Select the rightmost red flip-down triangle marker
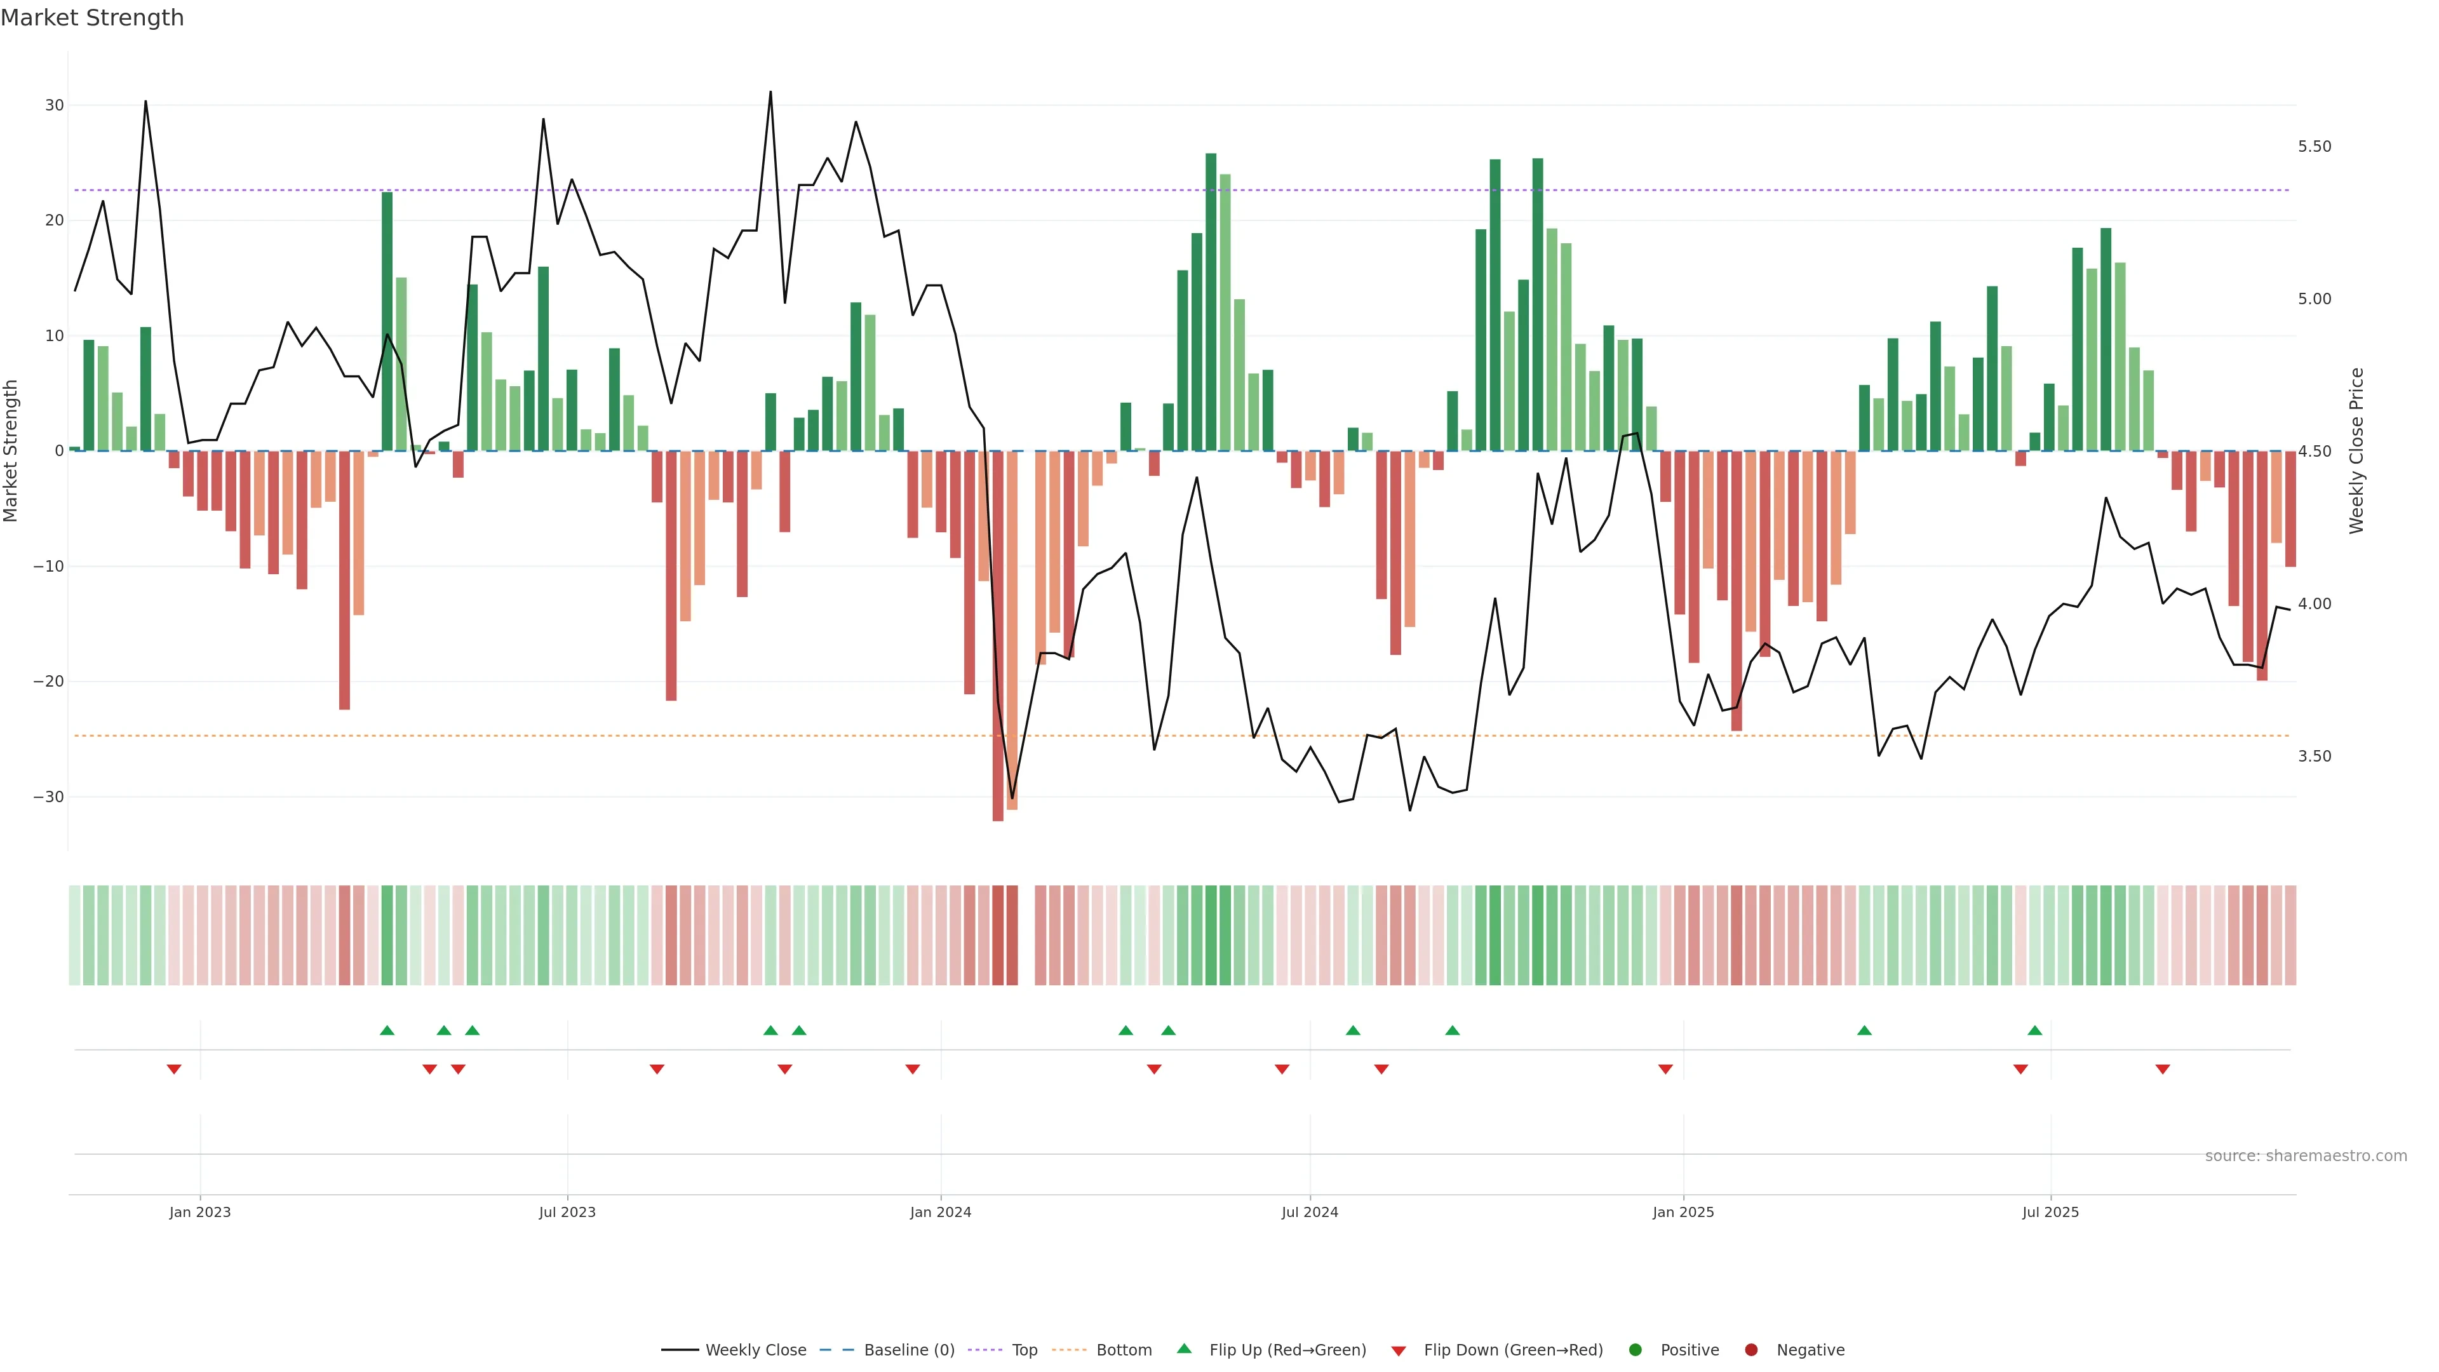This screenshot has height=1372, width=2439. click(2163, 1069)
